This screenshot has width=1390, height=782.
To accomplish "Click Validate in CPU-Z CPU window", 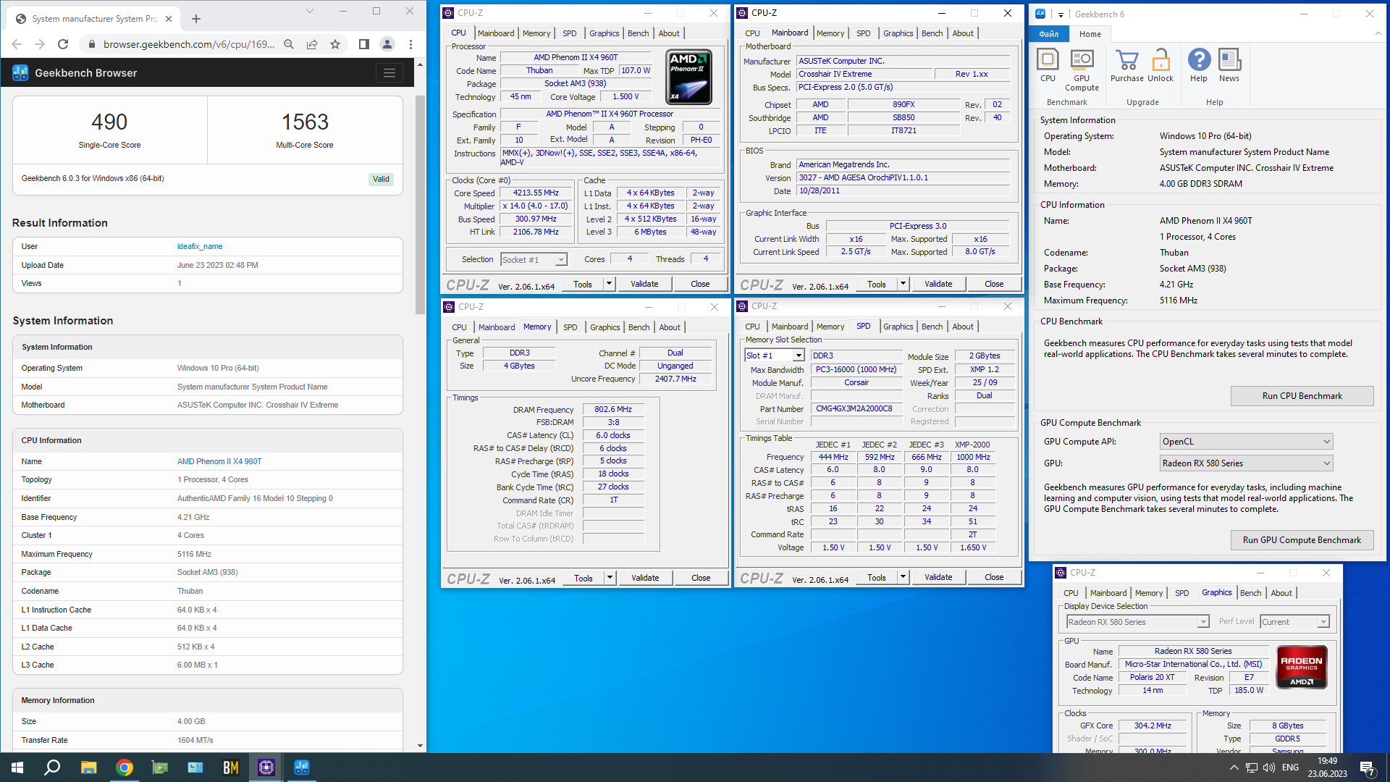I will 644,284.
